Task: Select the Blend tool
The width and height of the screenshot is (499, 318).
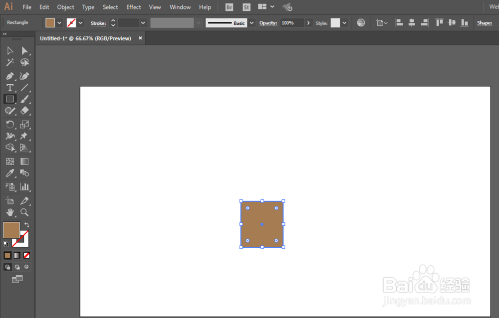Action: click(x=24, y=173)
